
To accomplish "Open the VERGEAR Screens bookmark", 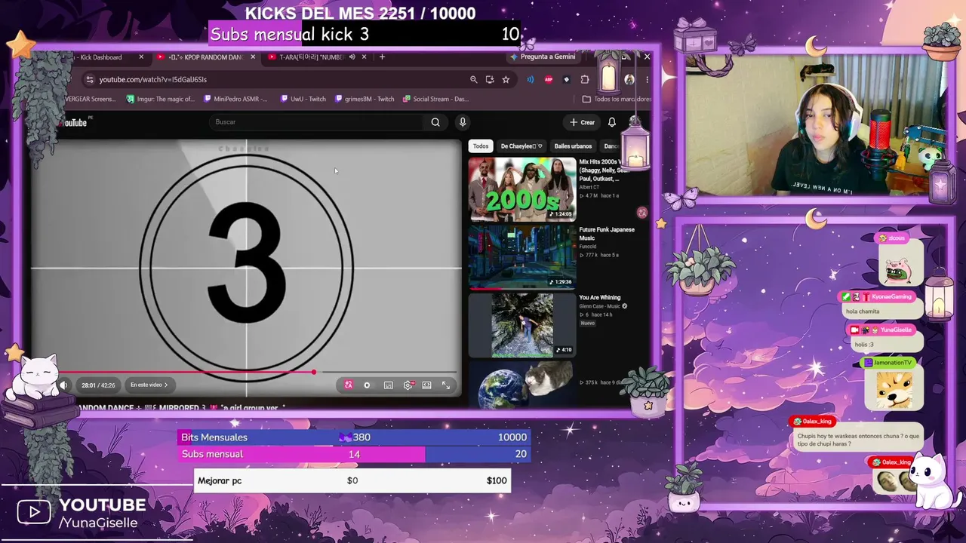I will tap(91, 99).
